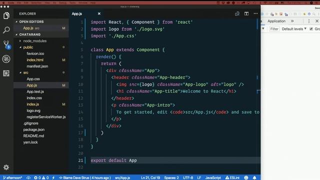Click the EXPLORER panel title
Viewport: 320px width, 180px height.
pos(27,13)
